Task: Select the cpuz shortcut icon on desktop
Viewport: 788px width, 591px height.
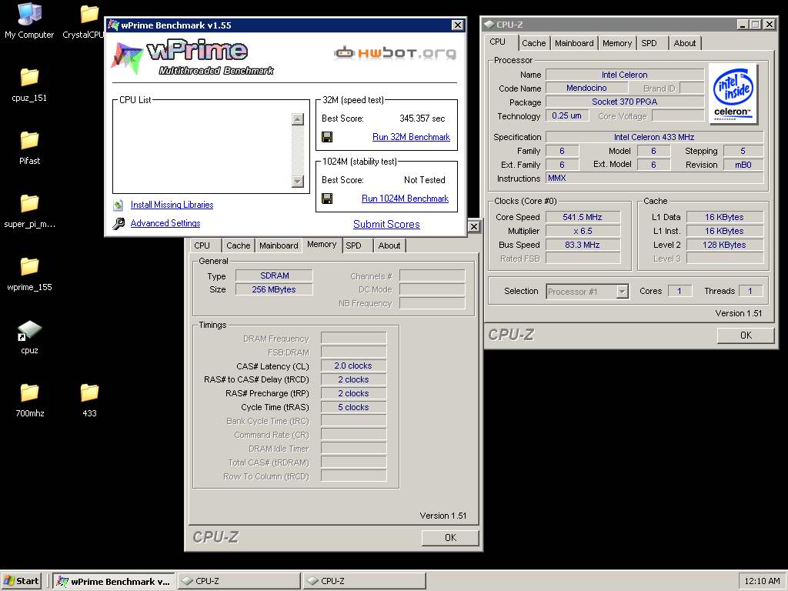Action: pyautogui.click(x=29, y=337)
